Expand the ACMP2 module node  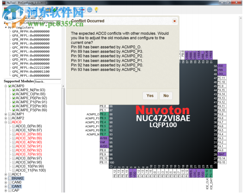point(6,118)
